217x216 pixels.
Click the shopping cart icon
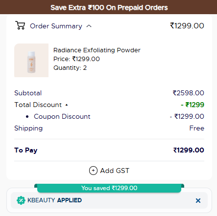[20, 25]
